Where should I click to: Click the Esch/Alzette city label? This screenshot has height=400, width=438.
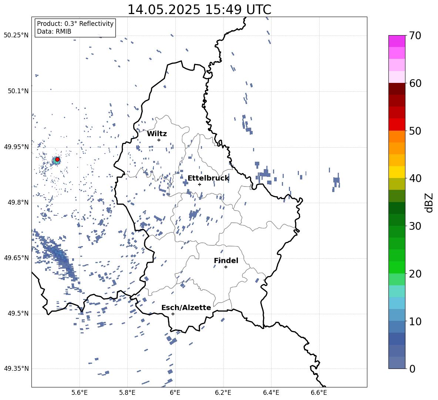[x=186, y=307]
